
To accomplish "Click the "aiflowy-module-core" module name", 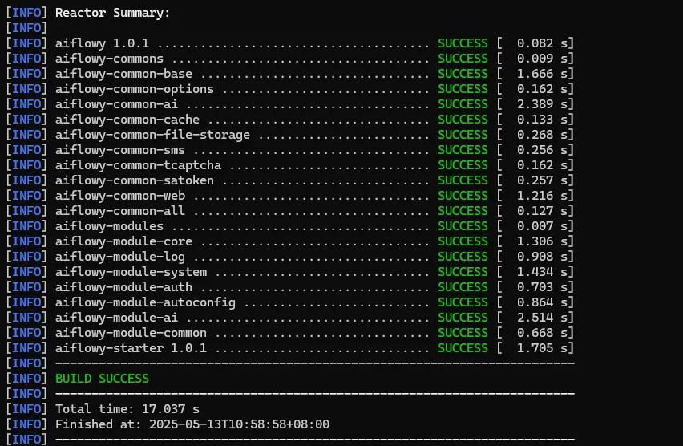I will point(123,241).
